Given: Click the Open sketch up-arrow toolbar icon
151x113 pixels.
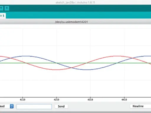Looking at the screenshot, I should [1, 8].
